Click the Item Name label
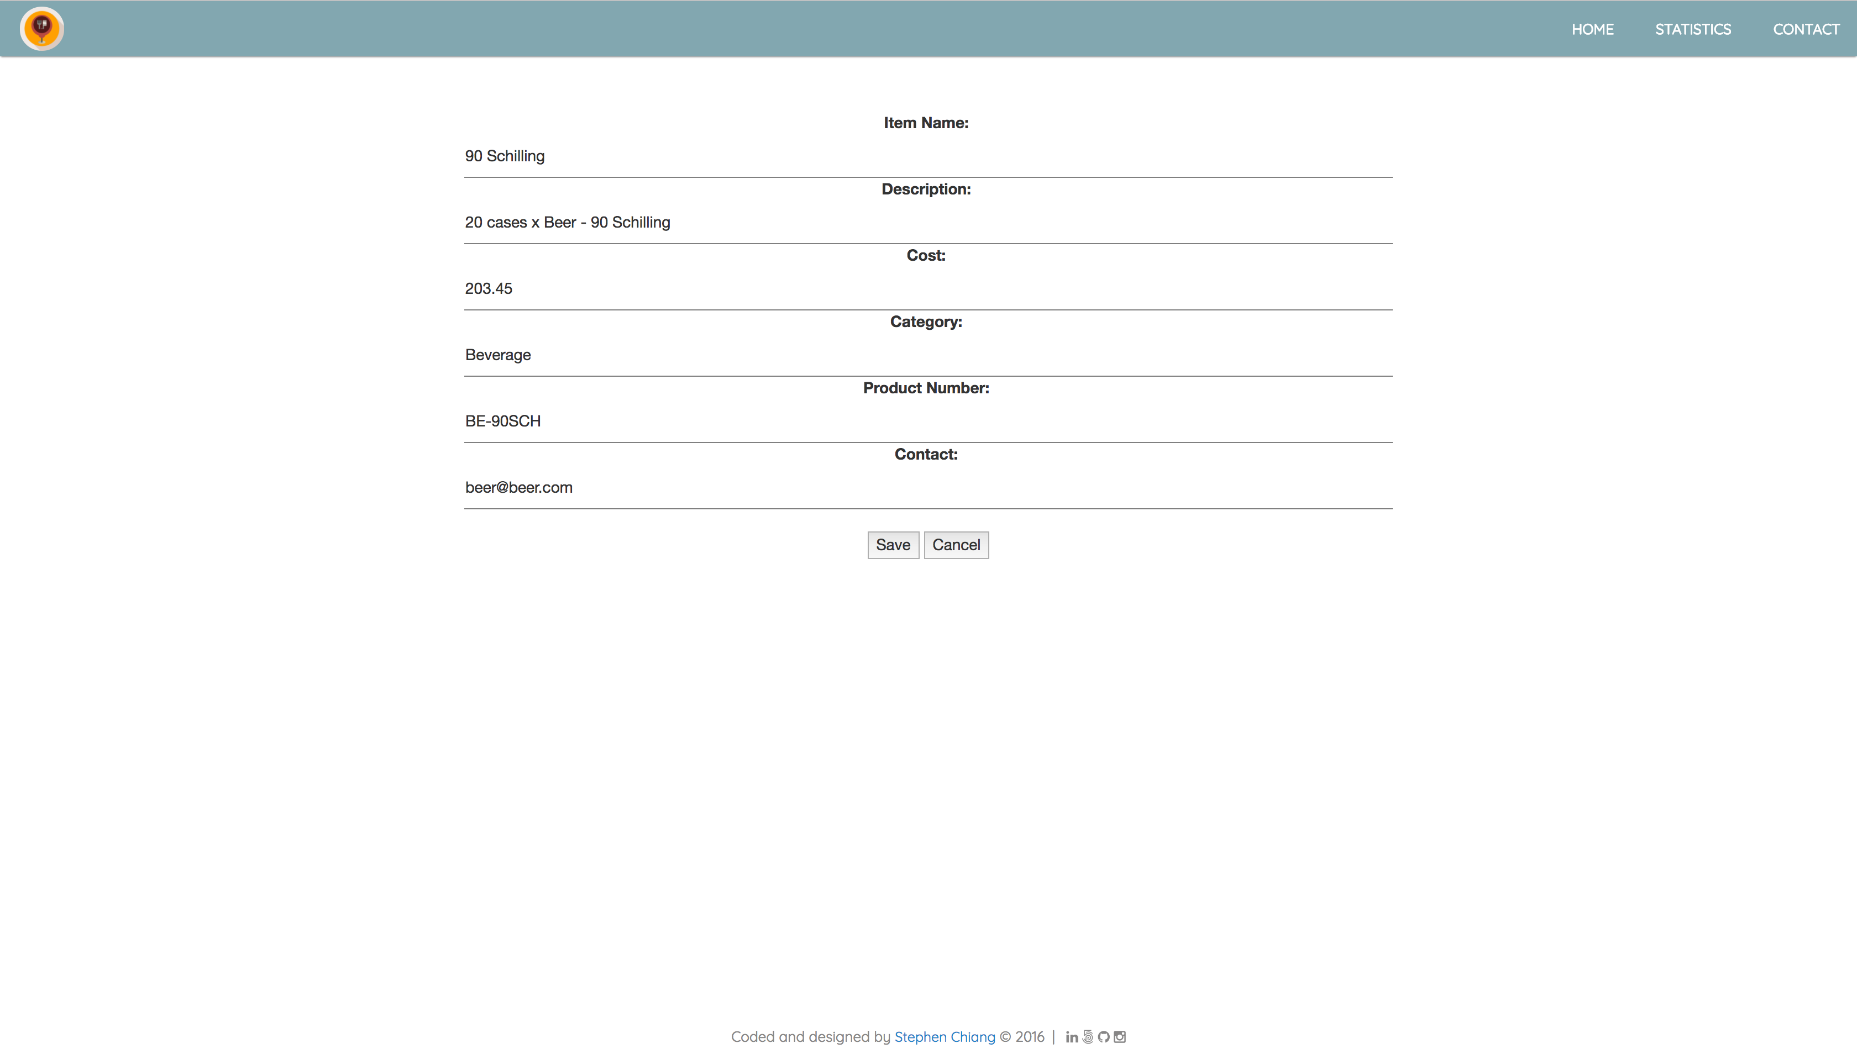1857x1054 pixels. pos(926,123)
